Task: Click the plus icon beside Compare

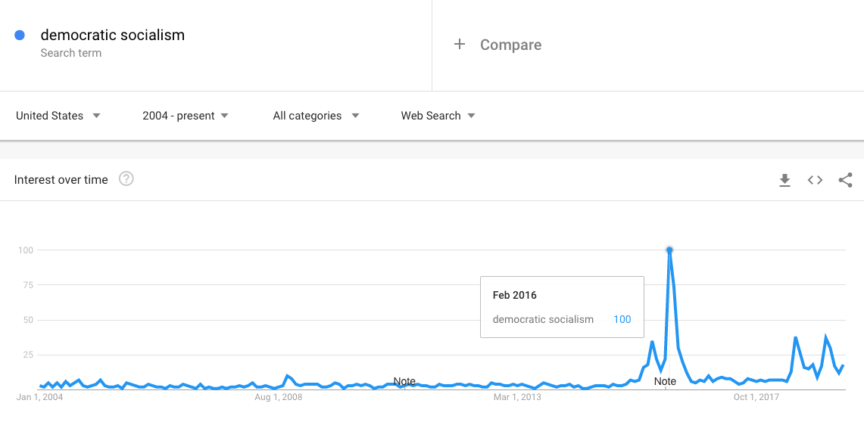Action: (459, 45)
